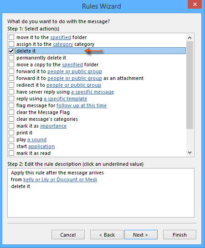Check 'permanently delete it' checkbox
205x248 pixels.
pyautogui.click(x=11, y=58)
